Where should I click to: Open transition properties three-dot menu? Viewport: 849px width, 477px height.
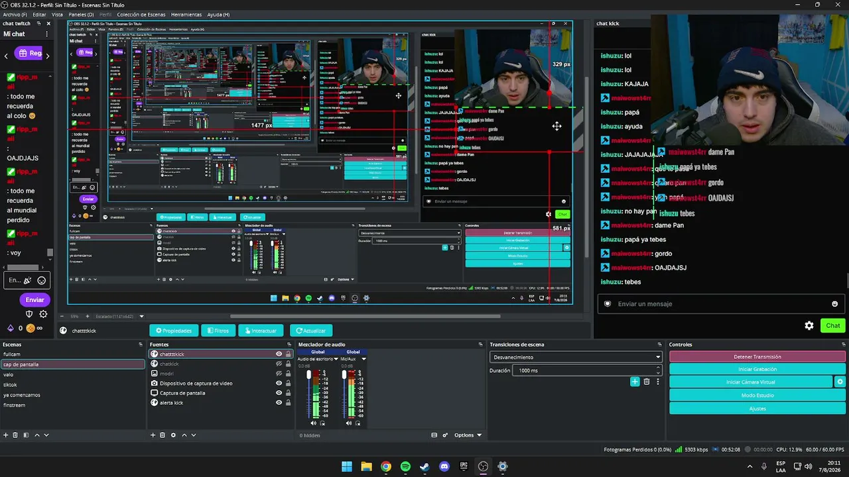(657, 382)
